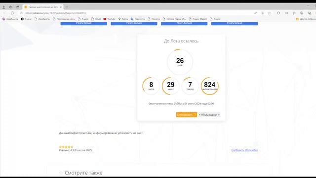Click the Смотрите также heading
This screenshot has width=316, height=178.
(83, 173)
